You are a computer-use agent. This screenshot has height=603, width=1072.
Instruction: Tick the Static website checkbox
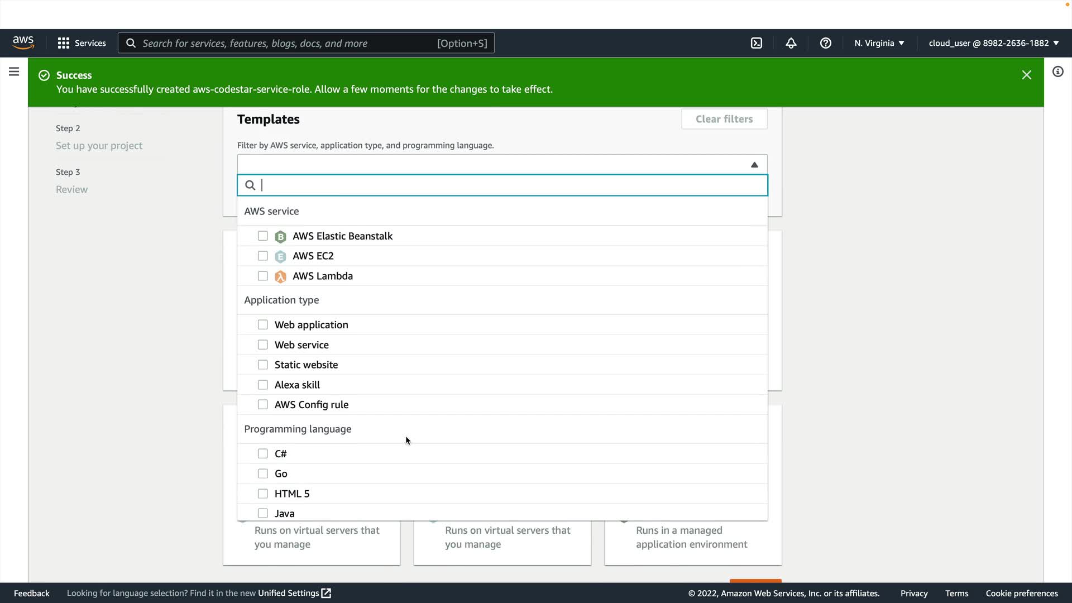(x=262, y=365)
